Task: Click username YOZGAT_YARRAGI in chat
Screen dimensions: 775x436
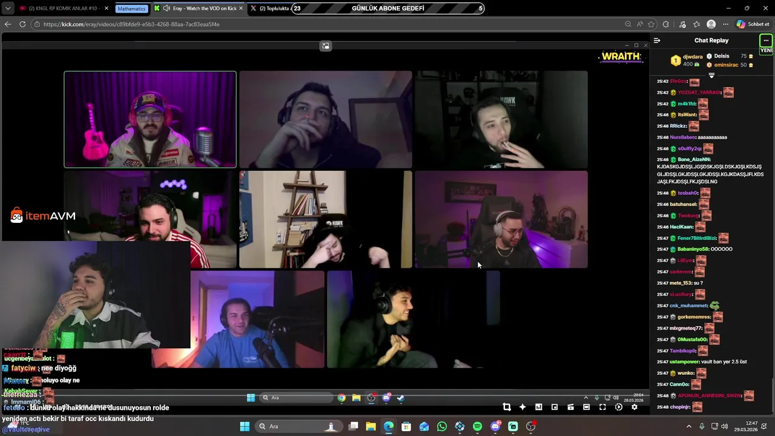Action: pyautogui.click(x=699, y=93)
